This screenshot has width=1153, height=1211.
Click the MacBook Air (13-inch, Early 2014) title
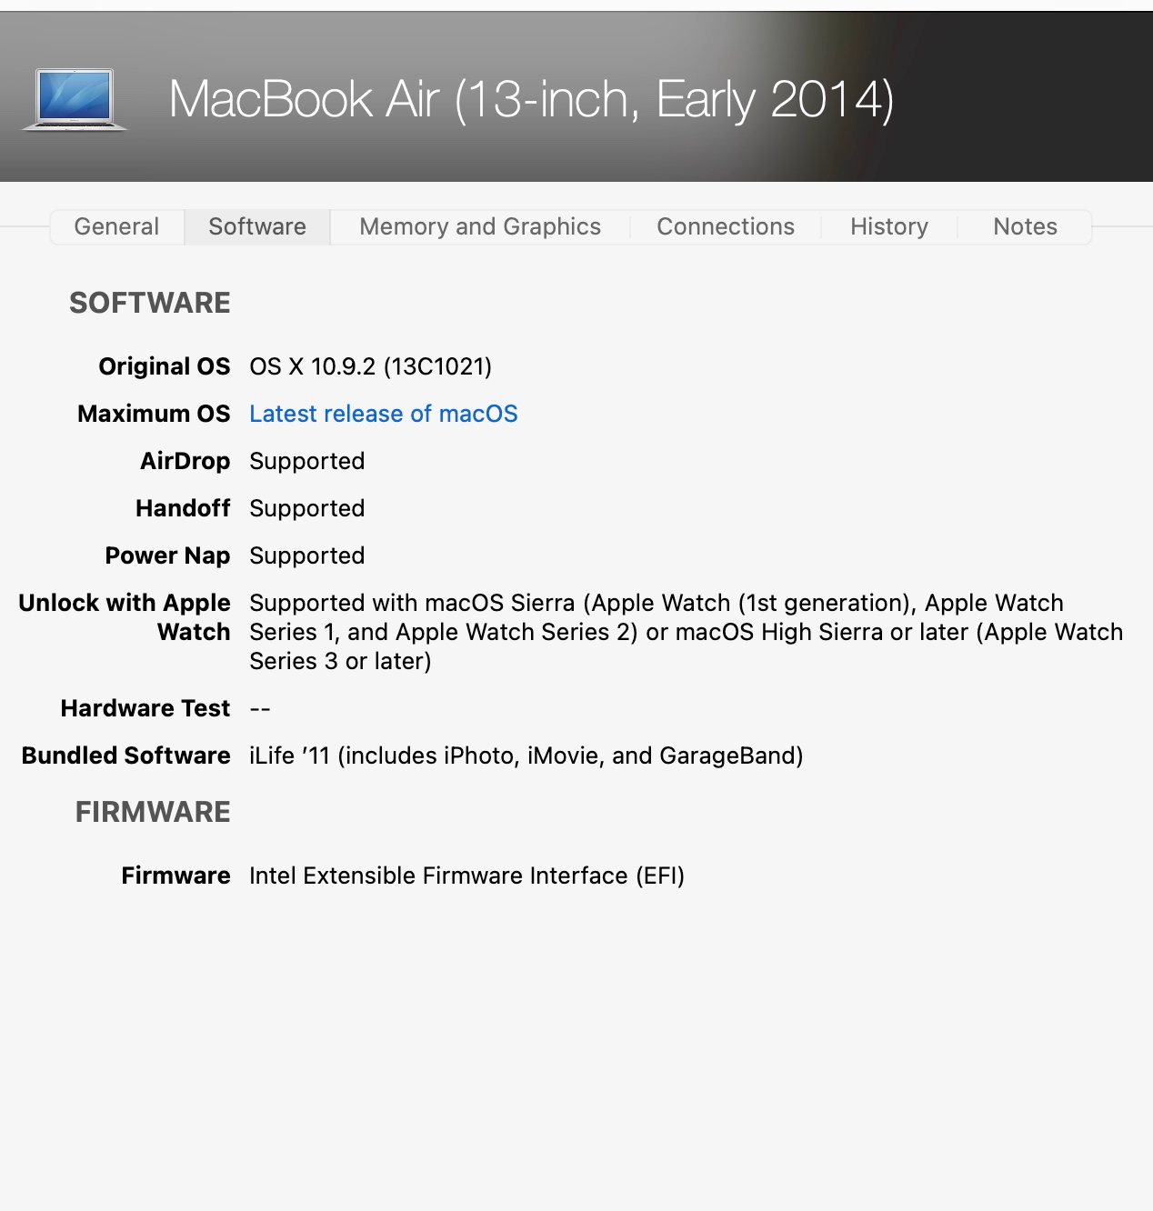click(531, 99)
